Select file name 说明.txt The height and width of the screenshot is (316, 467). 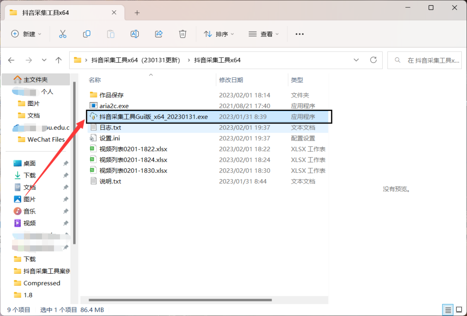coord(110,181)
